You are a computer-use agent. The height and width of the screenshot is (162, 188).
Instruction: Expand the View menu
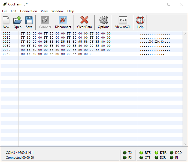click(44, 11)
